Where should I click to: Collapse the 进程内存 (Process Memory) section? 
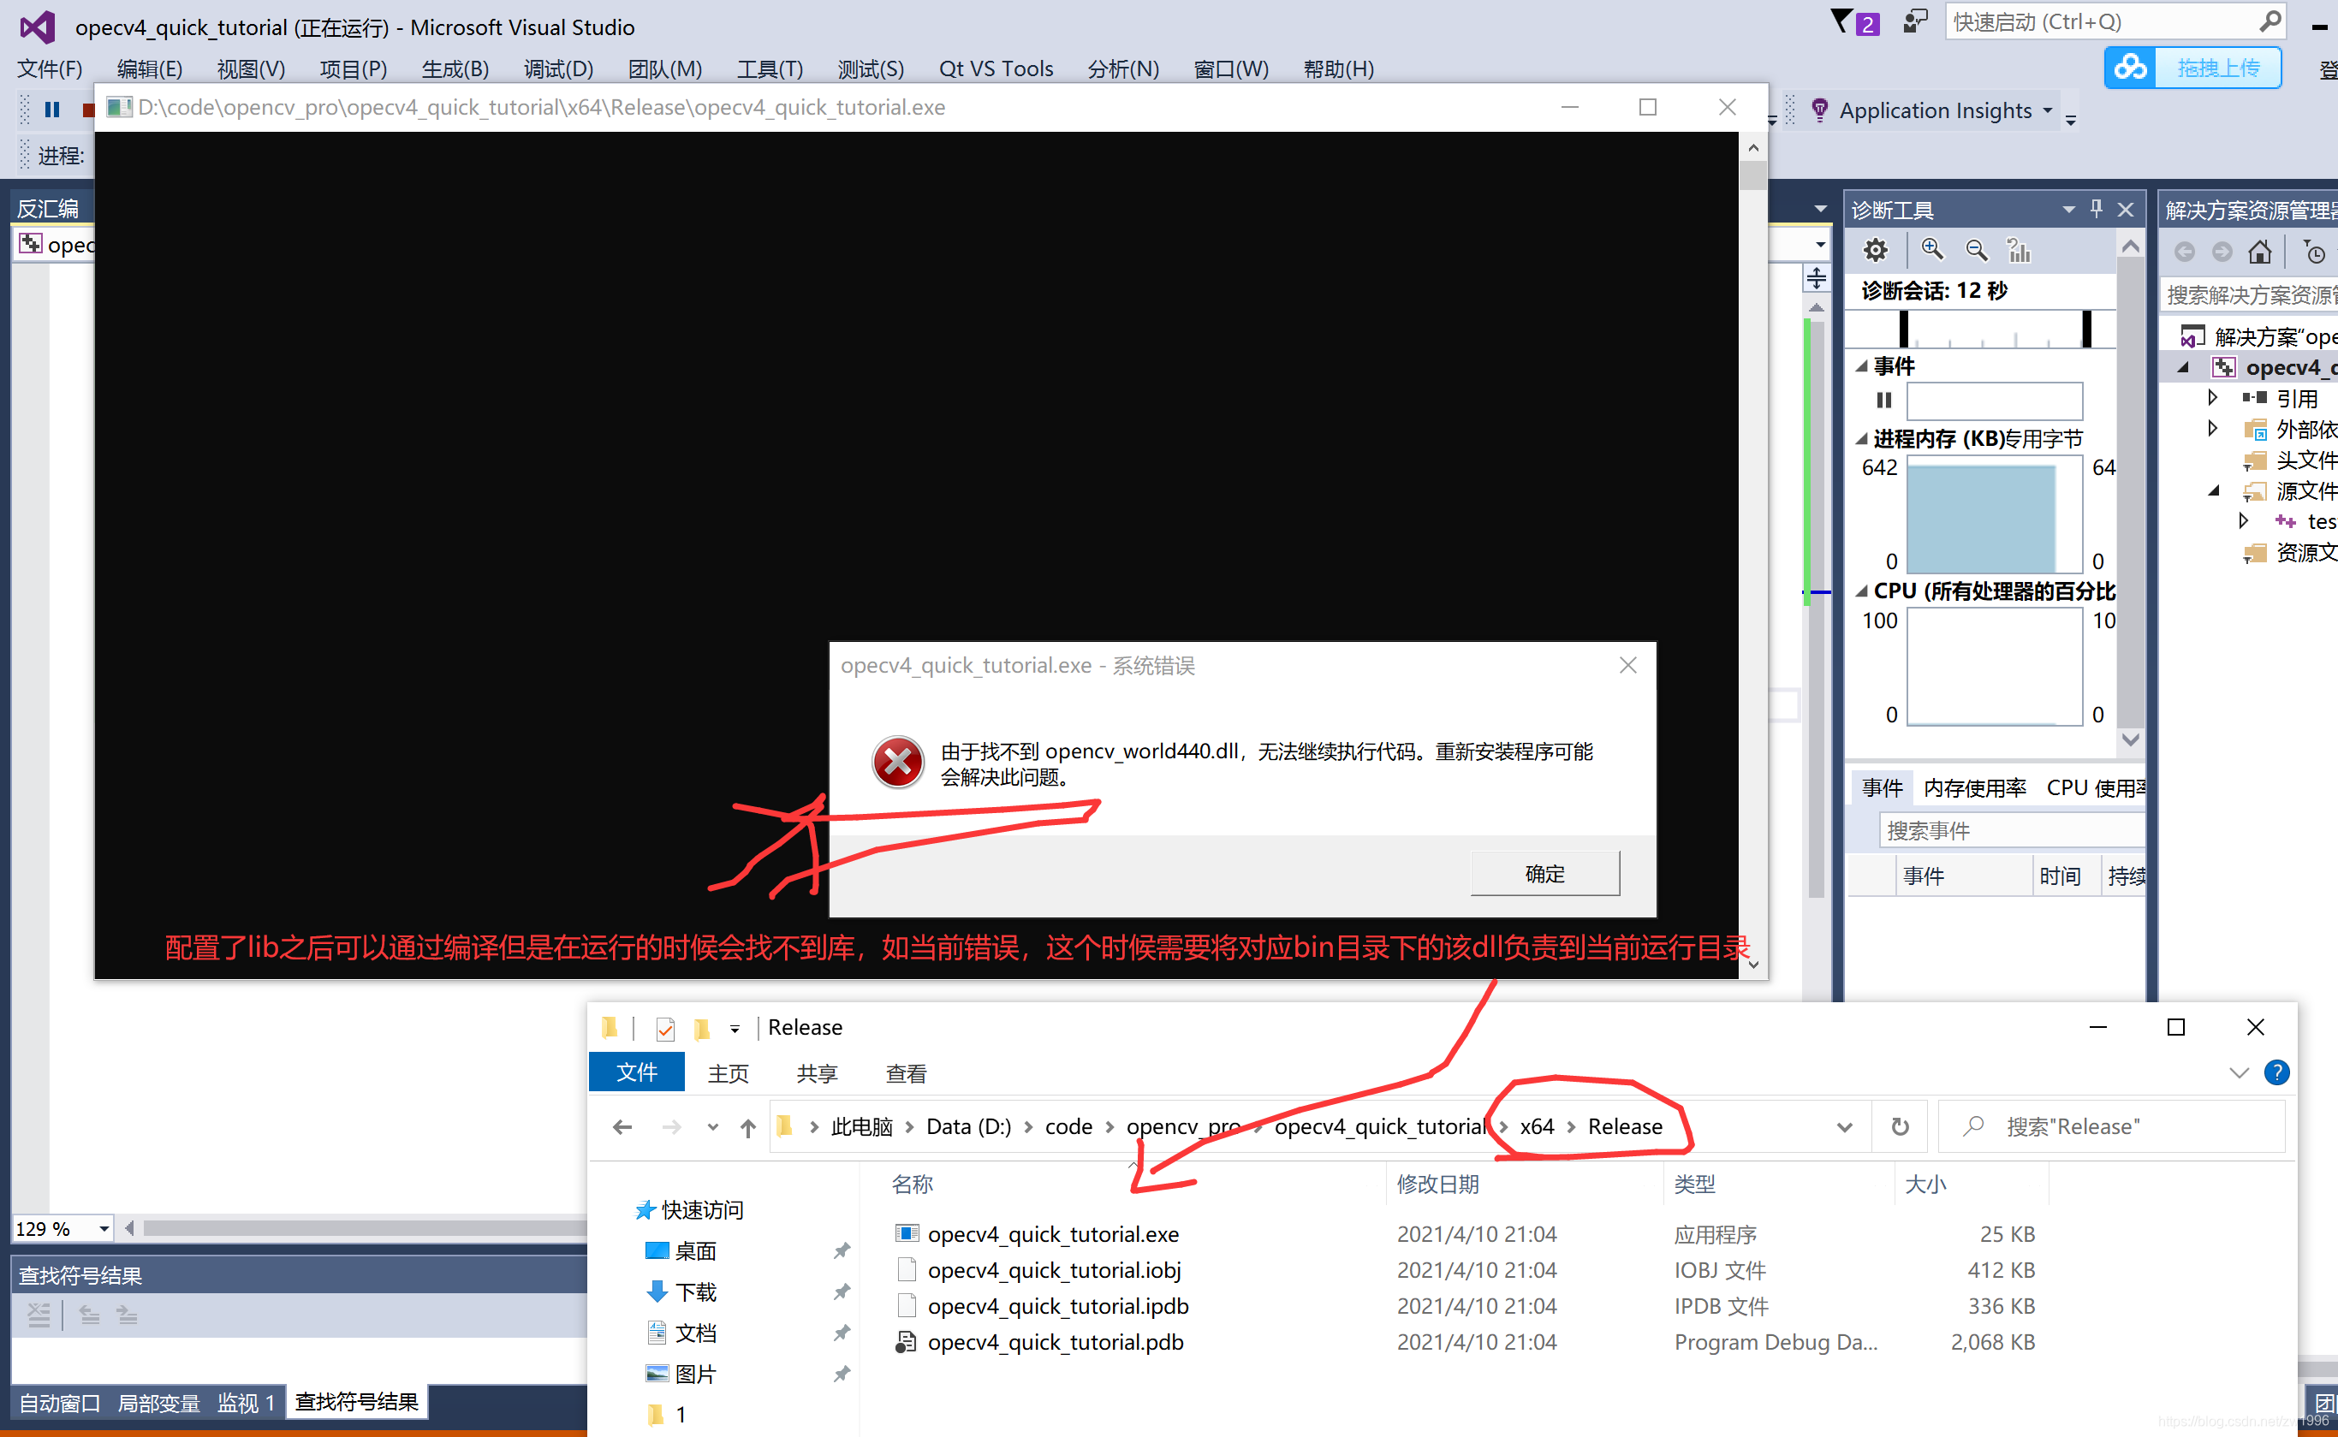tap(1862, 438)
